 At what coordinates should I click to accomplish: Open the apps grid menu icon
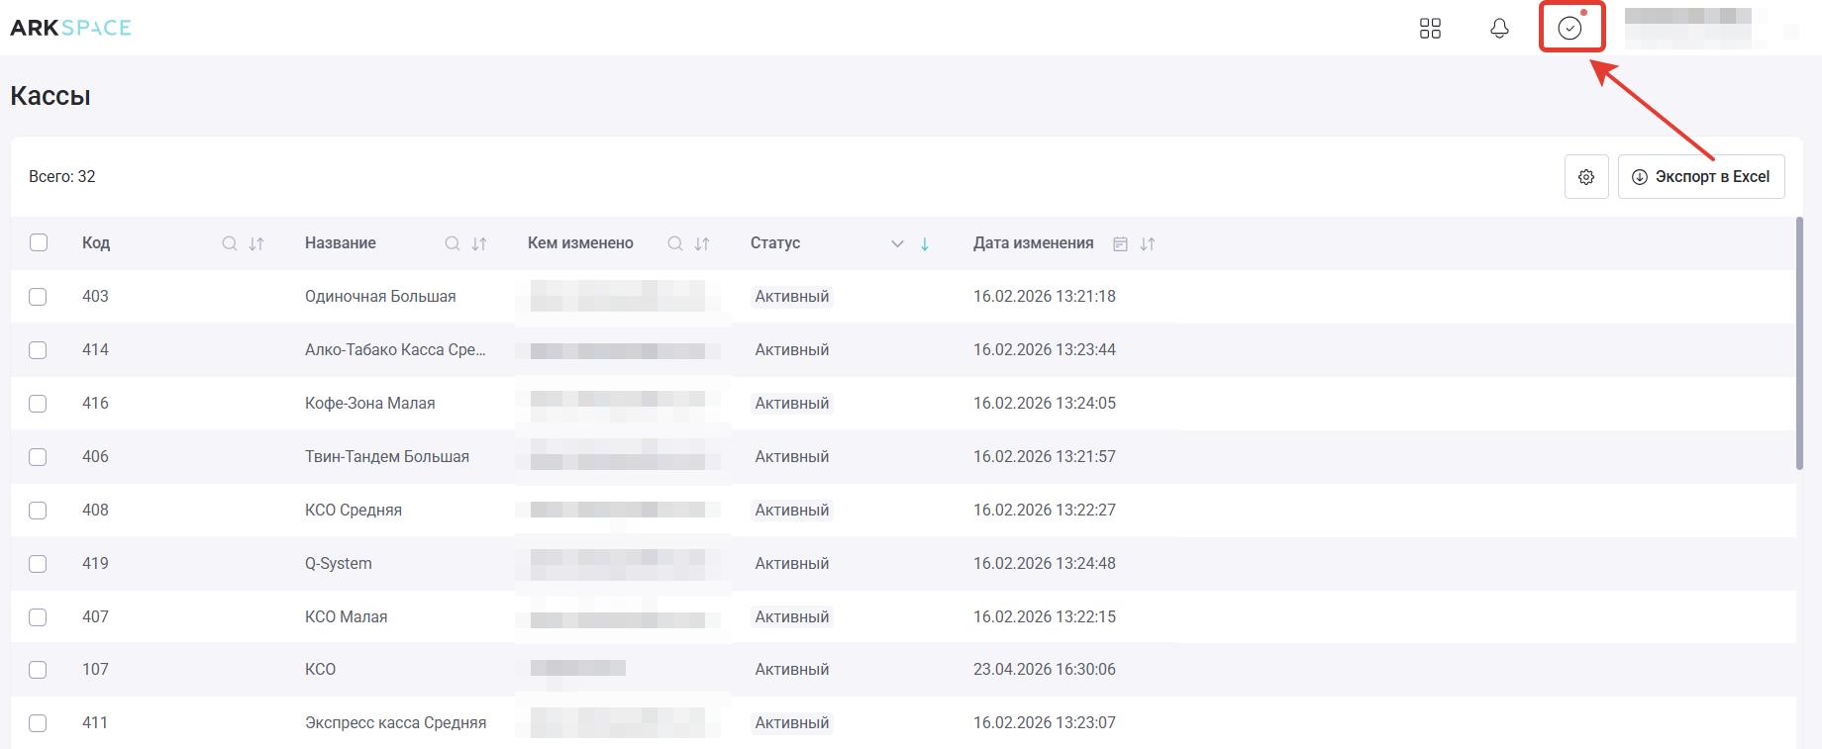tap(1430, 29)
